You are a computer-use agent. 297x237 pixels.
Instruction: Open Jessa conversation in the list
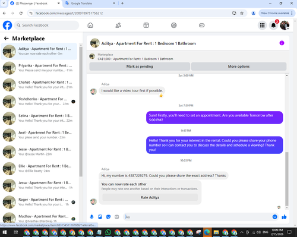39,185
